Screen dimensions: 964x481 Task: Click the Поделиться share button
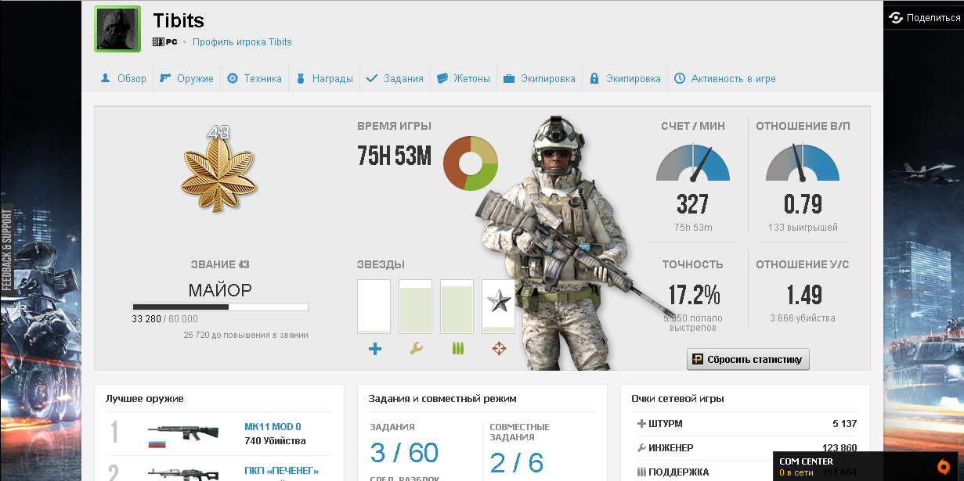pos(925,18)
